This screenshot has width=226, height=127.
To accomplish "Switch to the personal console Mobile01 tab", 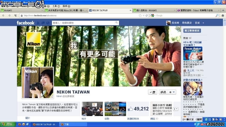I will click(x=154, y=10).
